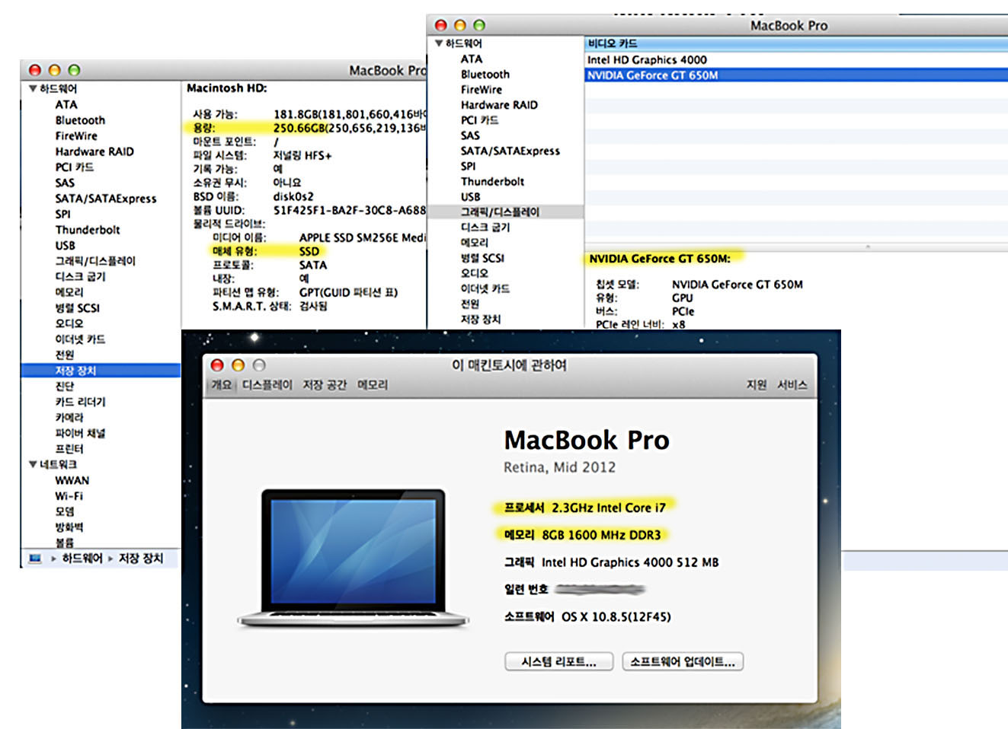
Task: Select 카메라 in the hardware sidebar
Action: (x=69, y=418)
